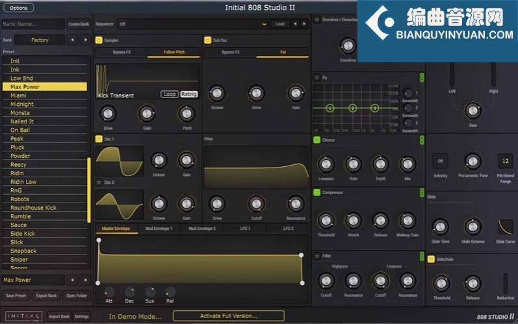Toggle the Sampler power button
The height and width of the screenshot is (324, 518).
[x=99, y=40]
